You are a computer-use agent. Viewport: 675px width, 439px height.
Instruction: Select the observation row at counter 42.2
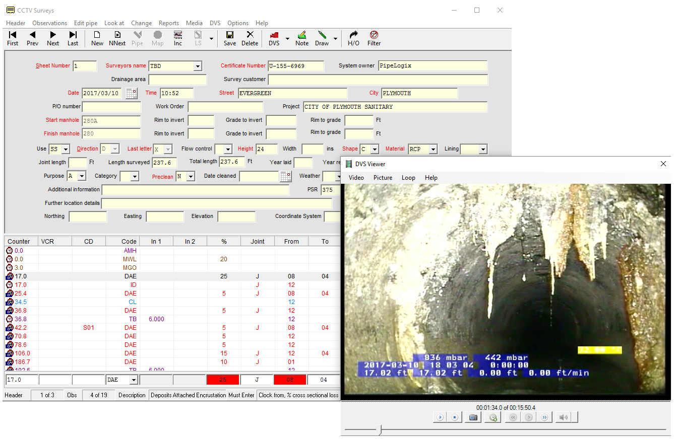[x=172, y=328]
